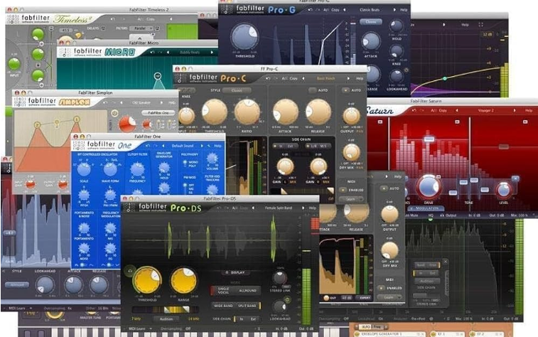Click Copy in the Saturn header
This screenshot has height=337, width=538.
pos(443,110)
